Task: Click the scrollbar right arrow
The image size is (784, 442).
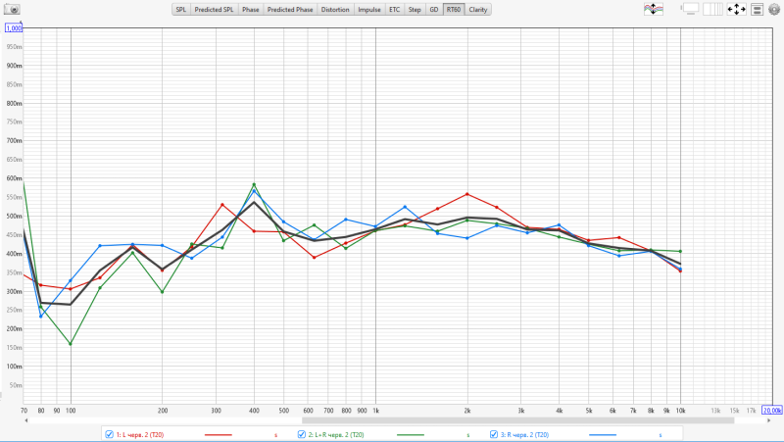Action: pos(769,420)
